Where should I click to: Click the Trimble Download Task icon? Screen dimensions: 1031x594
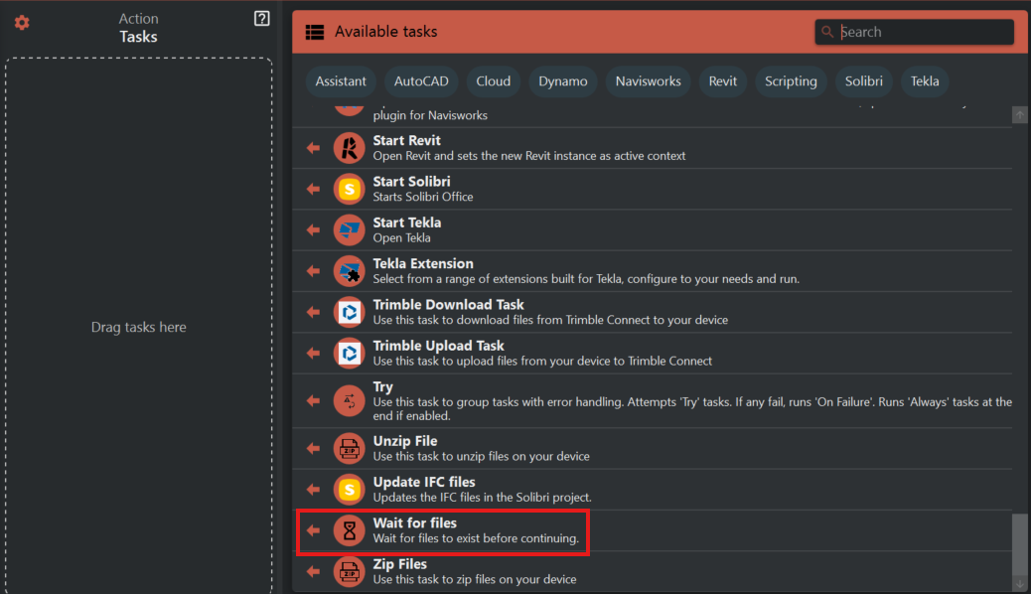[x=349, y=312]
